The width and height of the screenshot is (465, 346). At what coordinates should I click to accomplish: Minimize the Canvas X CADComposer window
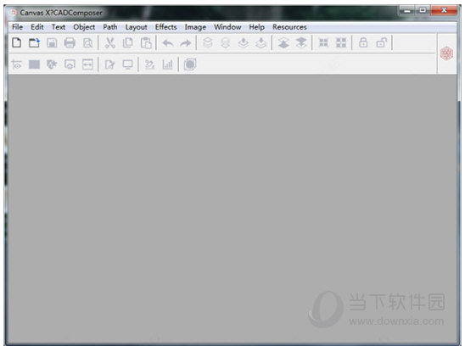click(x=407, y=11)
